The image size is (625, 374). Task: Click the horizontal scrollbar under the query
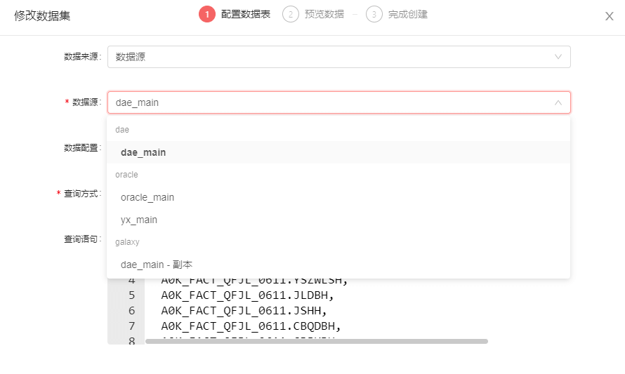tap(316, 342)
